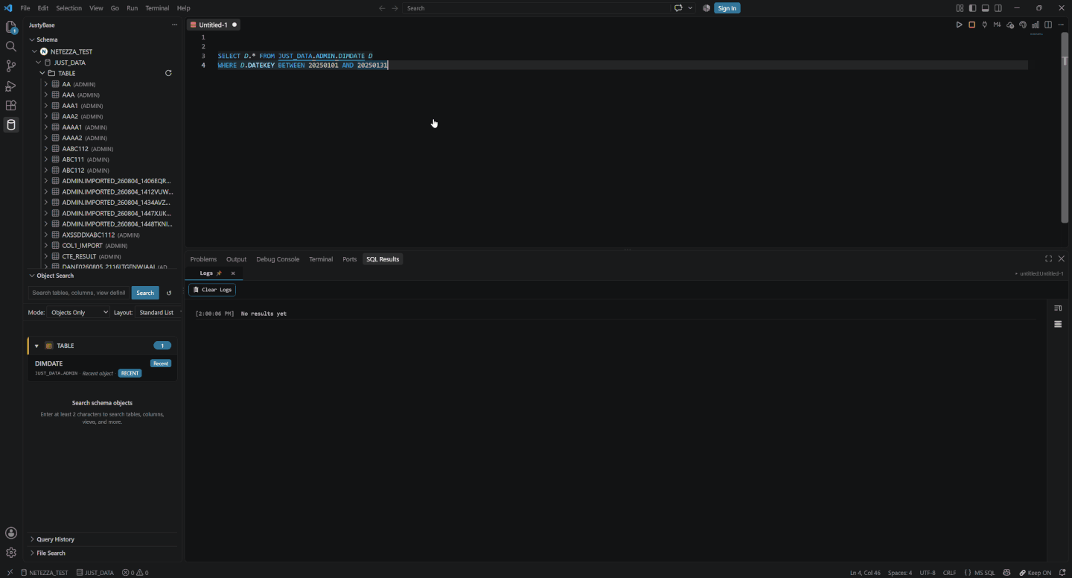
Task: Click MS SQL language mode in status bar
Action: pos(984,573)
